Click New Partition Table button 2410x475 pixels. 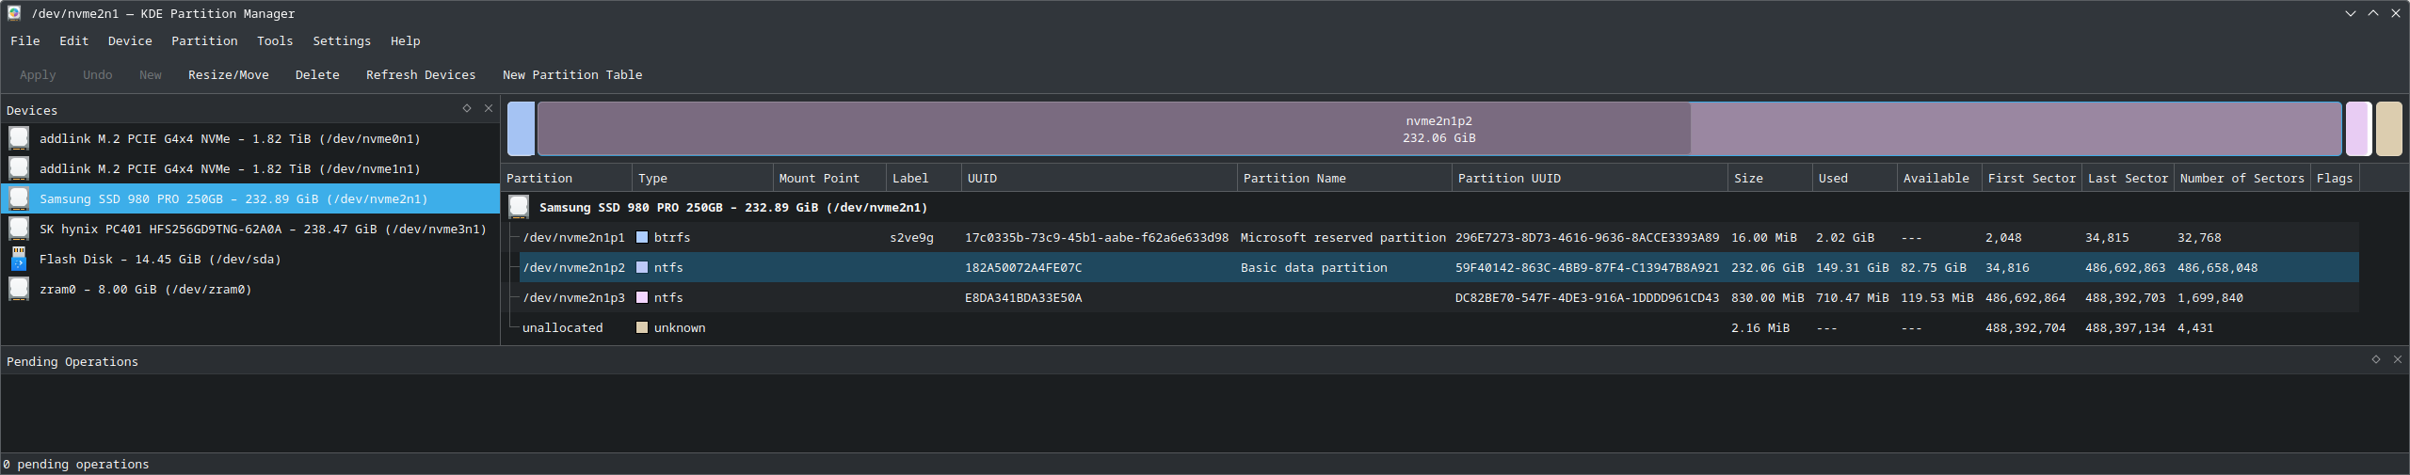coord(571,74)
